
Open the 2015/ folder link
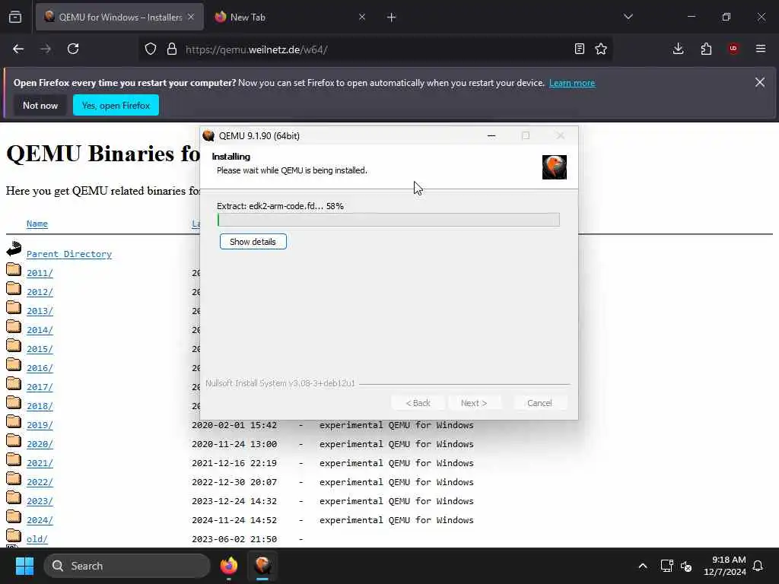[x=40, y=349]
